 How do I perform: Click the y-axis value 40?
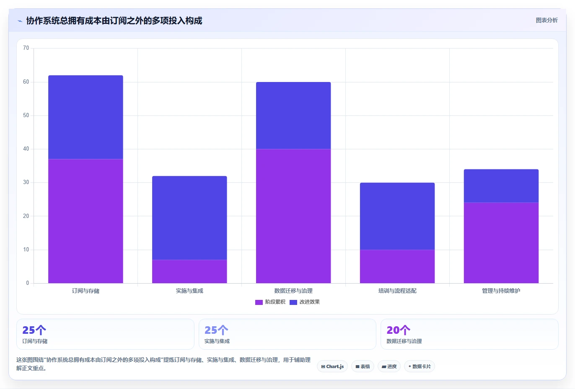coord(26,149)
